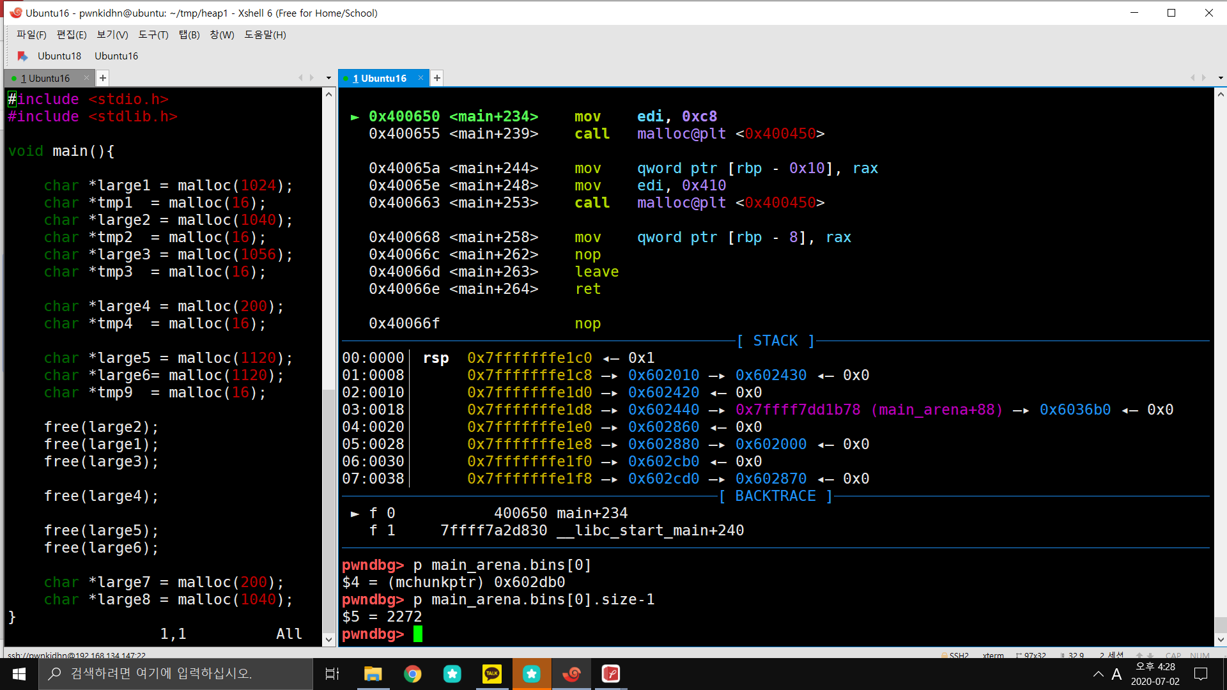This screenshot has height=690, width=1227.
Task: Open the 탭(B) menu
Action: point(189,34)
